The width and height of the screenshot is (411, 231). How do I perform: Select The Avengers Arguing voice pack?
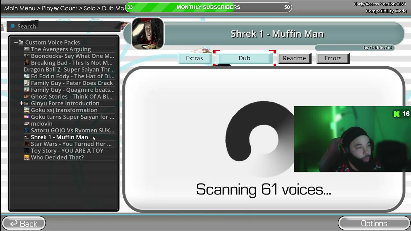61,49
